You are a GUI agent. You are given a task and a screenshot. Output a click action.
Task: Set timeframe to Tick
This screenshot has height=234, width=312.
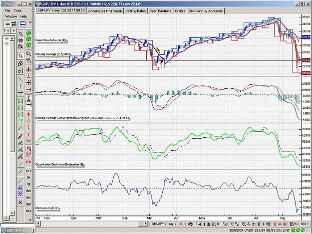pos(28,171)
